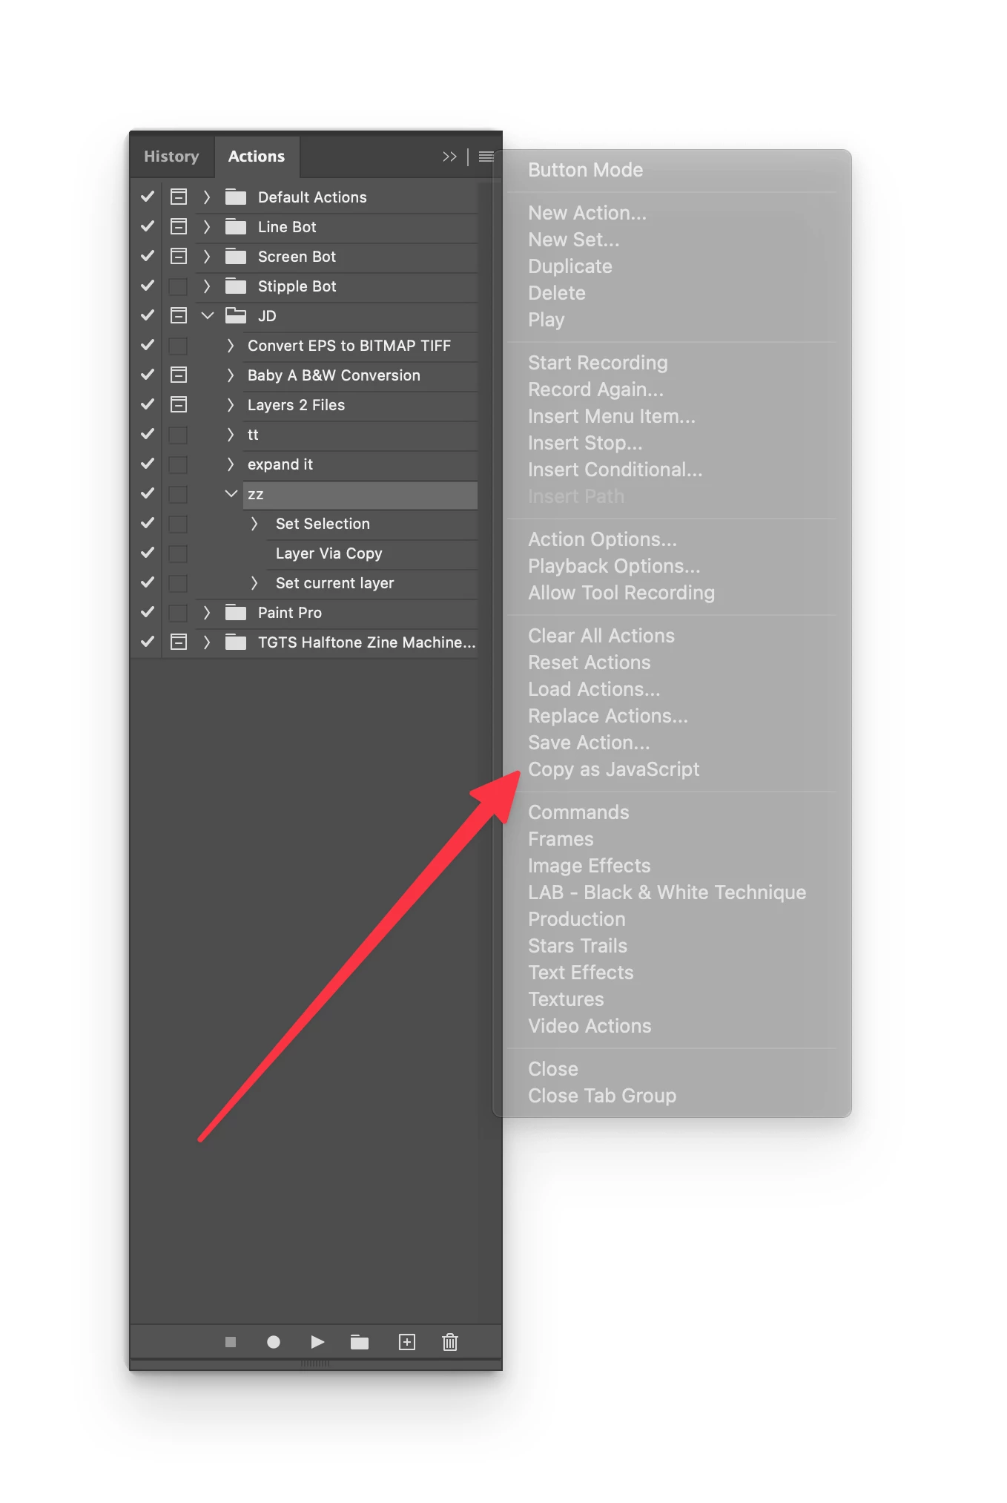Uncheck the Layer Via Copy step checkmark
The image size is (1007, 1503).
coord(148,553)
